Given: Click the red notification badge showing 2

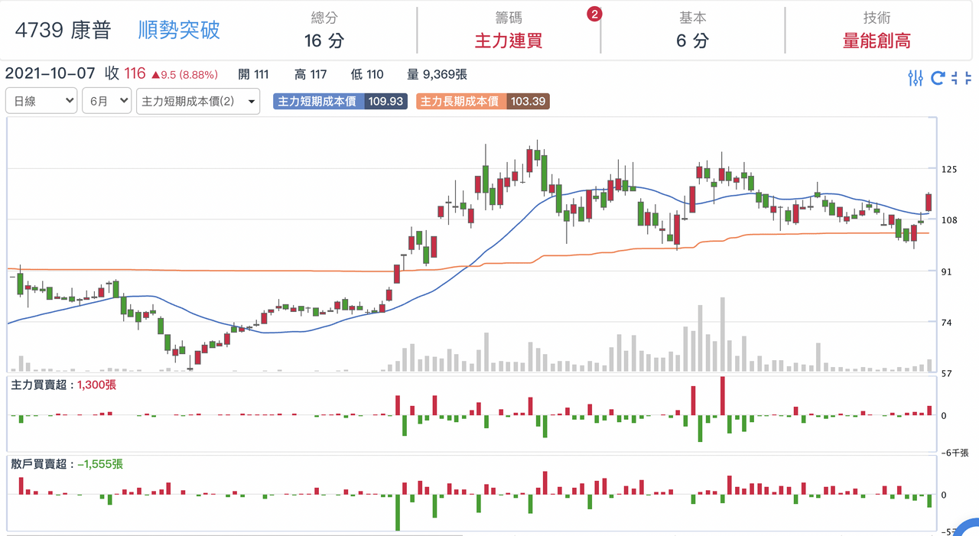Looking at the screenshot, I should click(594, 14).
